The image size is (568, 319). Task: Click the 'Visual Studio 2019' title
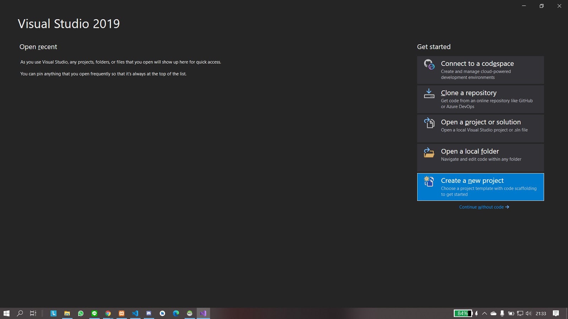[69, 24]
